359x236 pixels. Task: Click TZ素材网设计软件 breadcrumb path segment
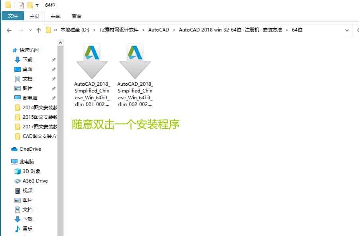coord(119,30)
